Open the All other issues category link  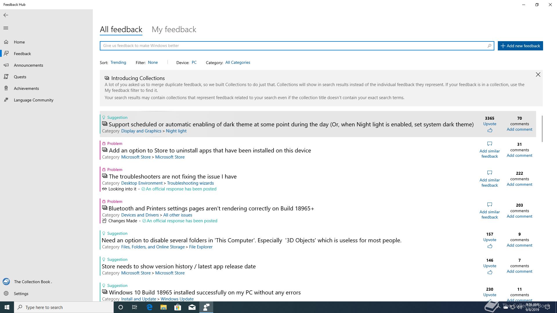tap(178, 215)
